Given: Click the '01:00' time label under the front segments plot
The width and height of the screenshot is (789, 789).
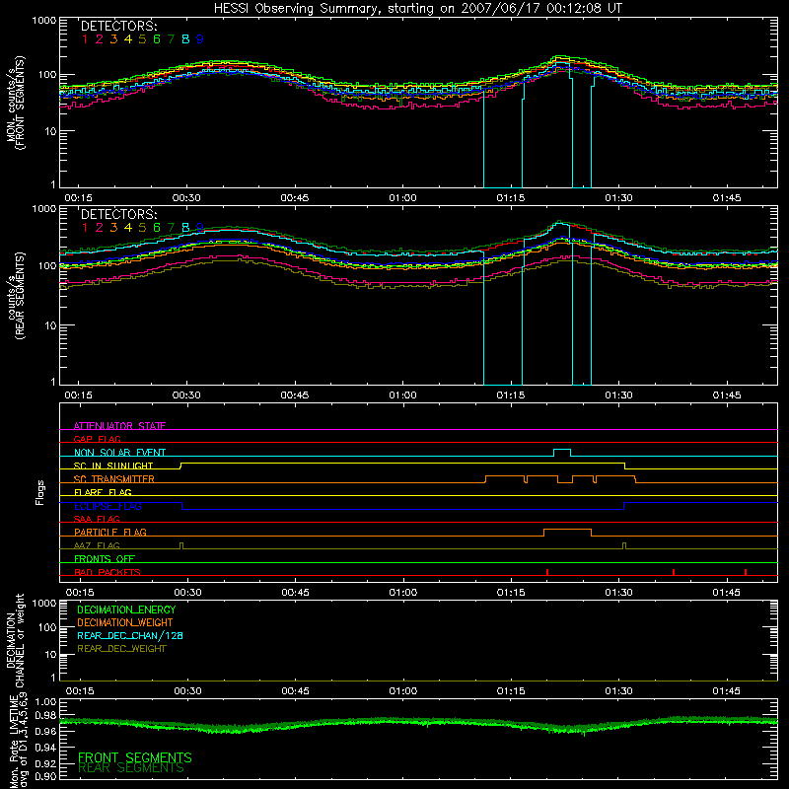Looking at the screenshot, I should [x=402, y=198].
